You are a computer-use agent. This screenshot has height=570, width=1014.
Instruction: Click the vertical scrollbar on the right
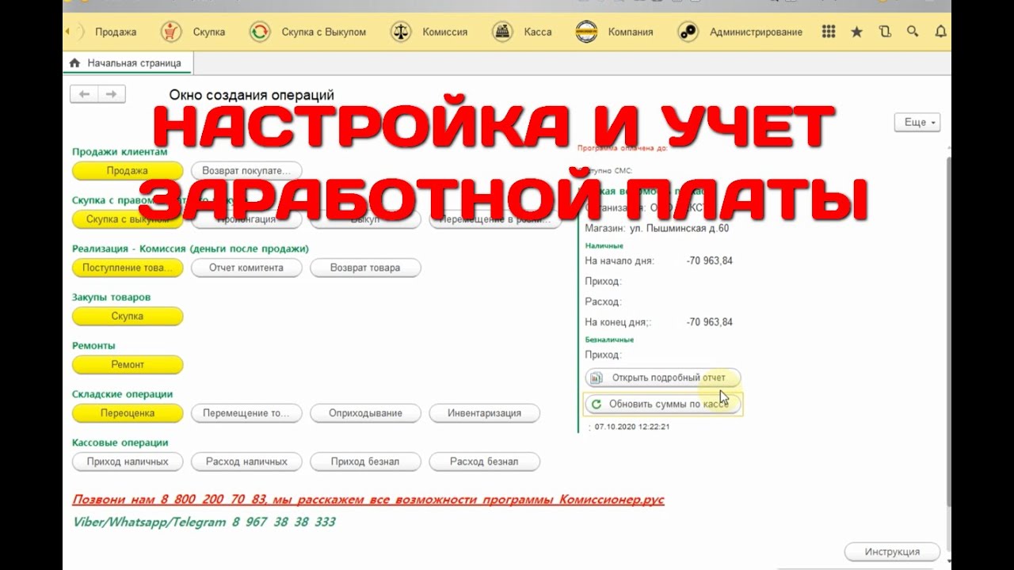pos(948,332)
